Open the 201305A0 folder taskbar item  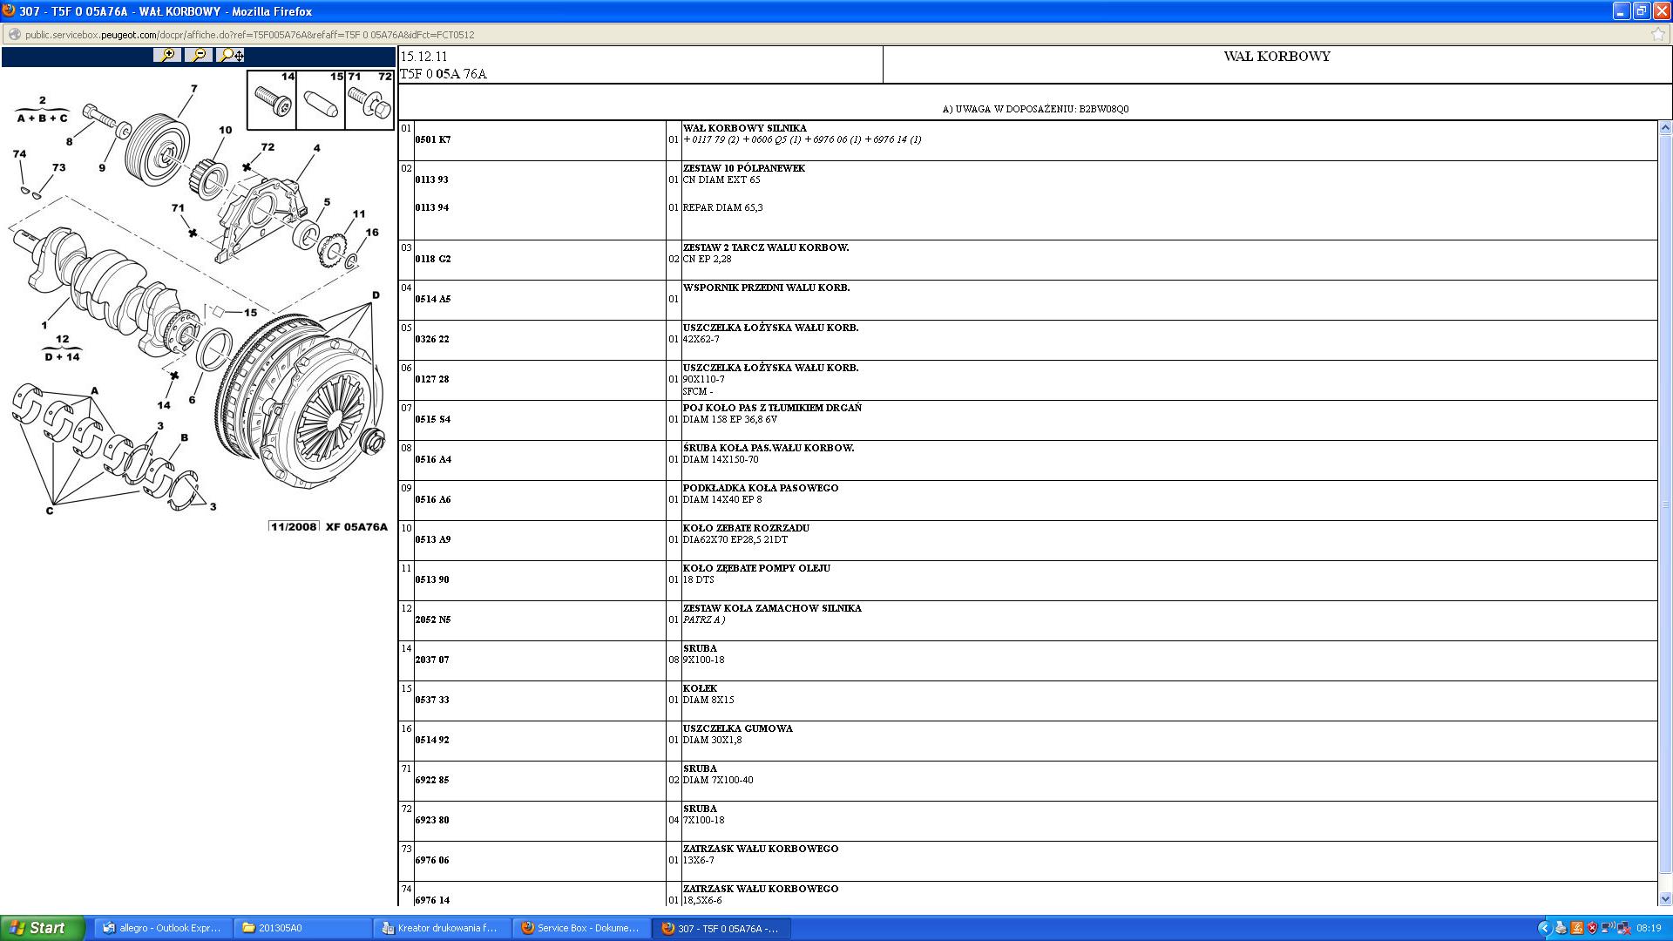[x=301, y=928]
